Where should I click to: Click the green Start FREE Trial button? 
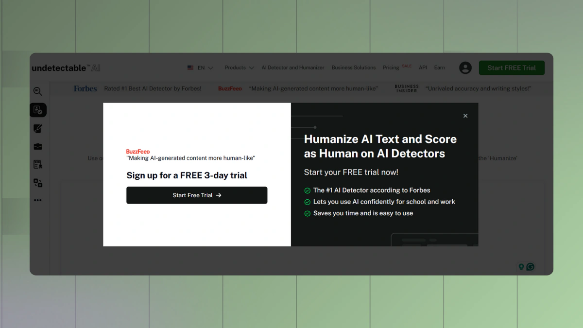[x=512, y=68]
